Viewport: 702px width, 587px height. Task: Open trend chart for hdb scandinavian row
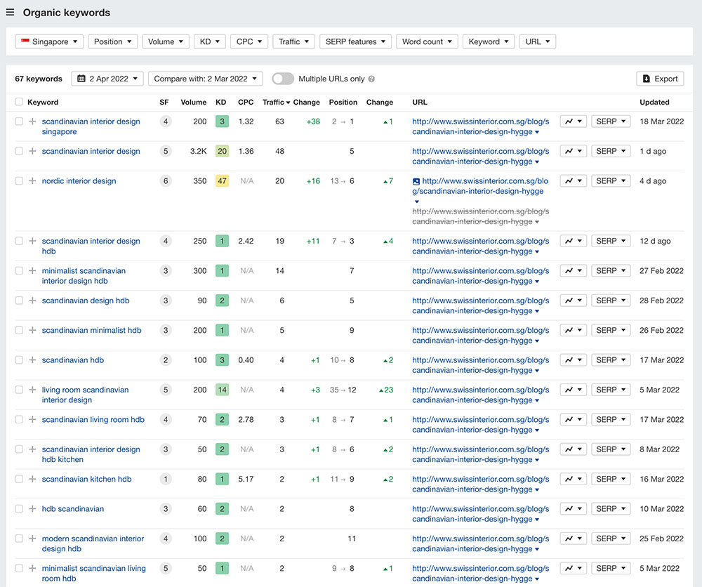click(x=573, y=509)
